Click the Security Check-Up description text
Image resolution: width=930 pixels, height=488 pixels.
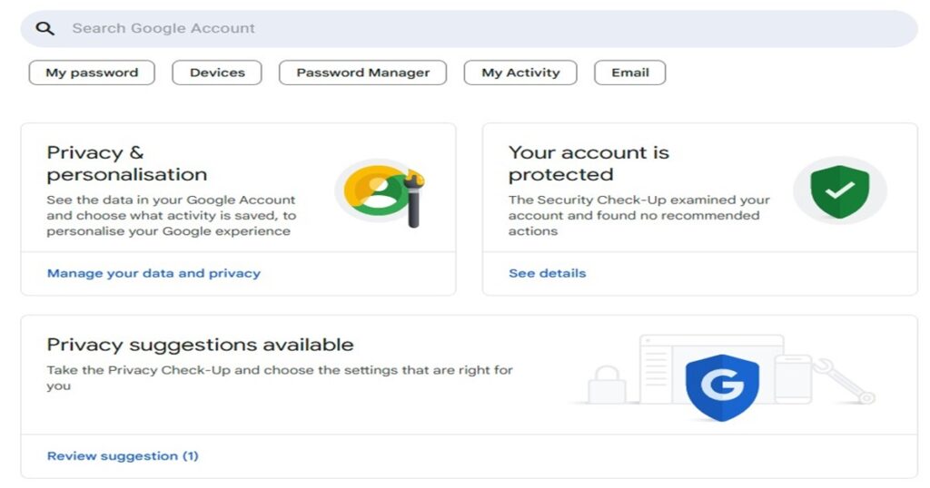click(x=638, y=216)
